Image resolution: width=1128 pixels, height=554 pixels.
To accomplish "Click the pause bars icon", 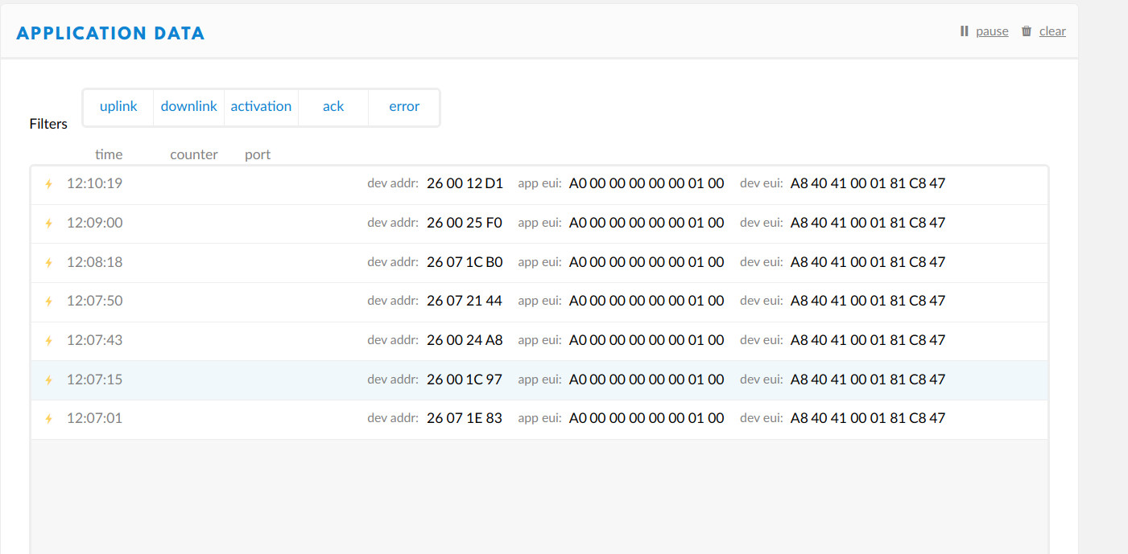I will click(964, 31).
